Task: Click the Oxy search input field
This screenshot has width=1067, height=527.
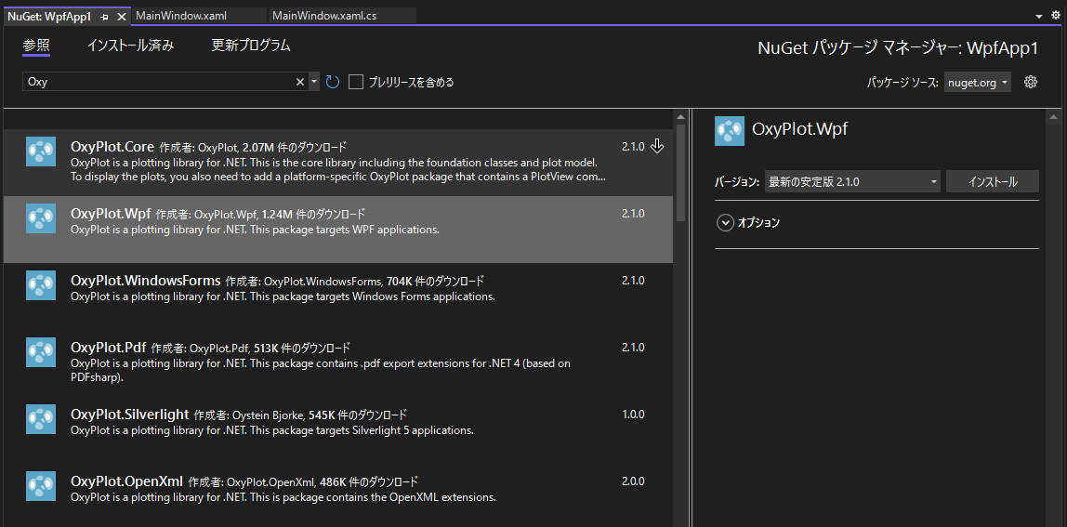Action: pyautogui.click(x=158, y=82)
